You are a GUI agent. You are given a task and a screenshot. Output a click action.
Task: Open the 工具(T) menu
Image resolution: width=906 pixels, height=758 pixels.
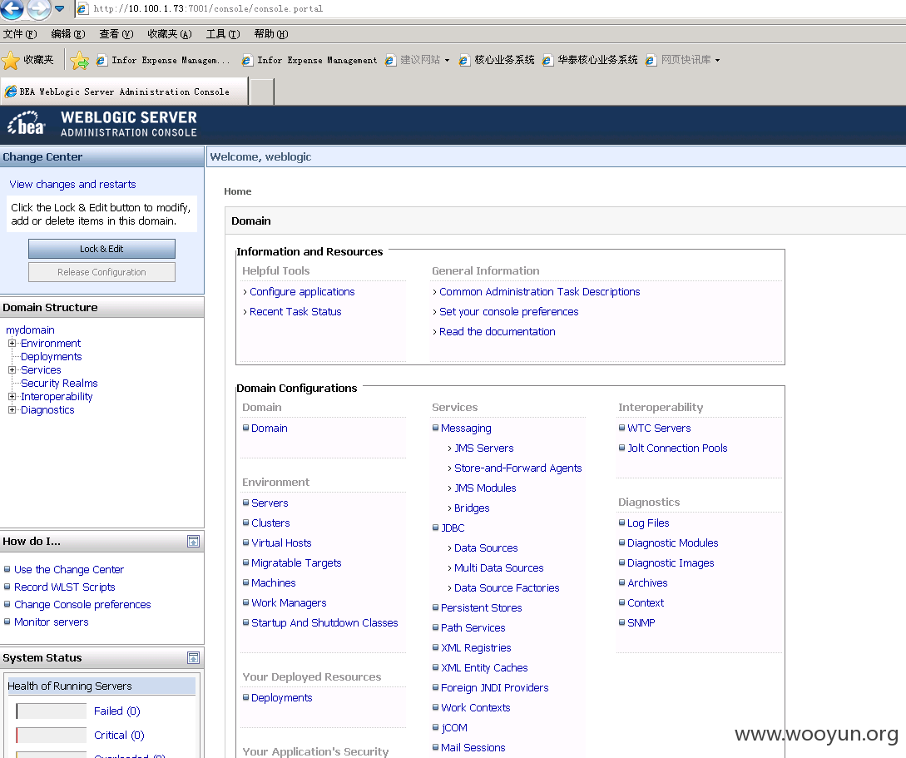tap(223, 34)
